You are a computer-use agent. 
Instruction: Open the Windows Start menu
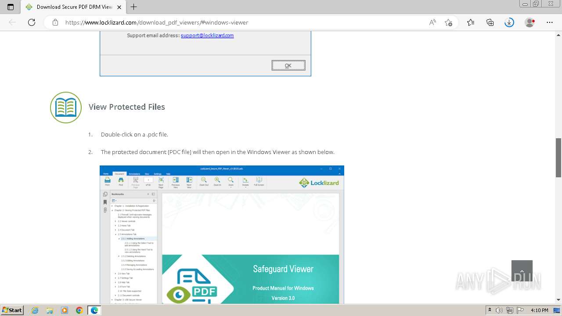(x=12, y=310)
